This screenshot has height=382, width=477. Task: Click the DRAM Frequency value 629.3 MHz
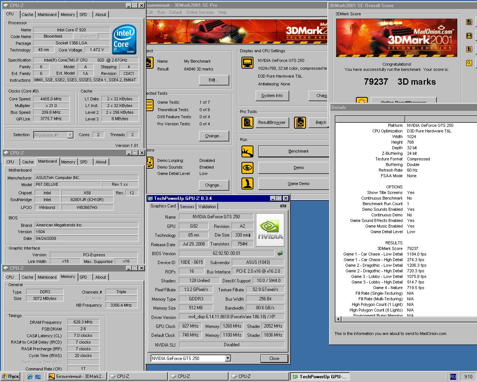tap(83, 322)
